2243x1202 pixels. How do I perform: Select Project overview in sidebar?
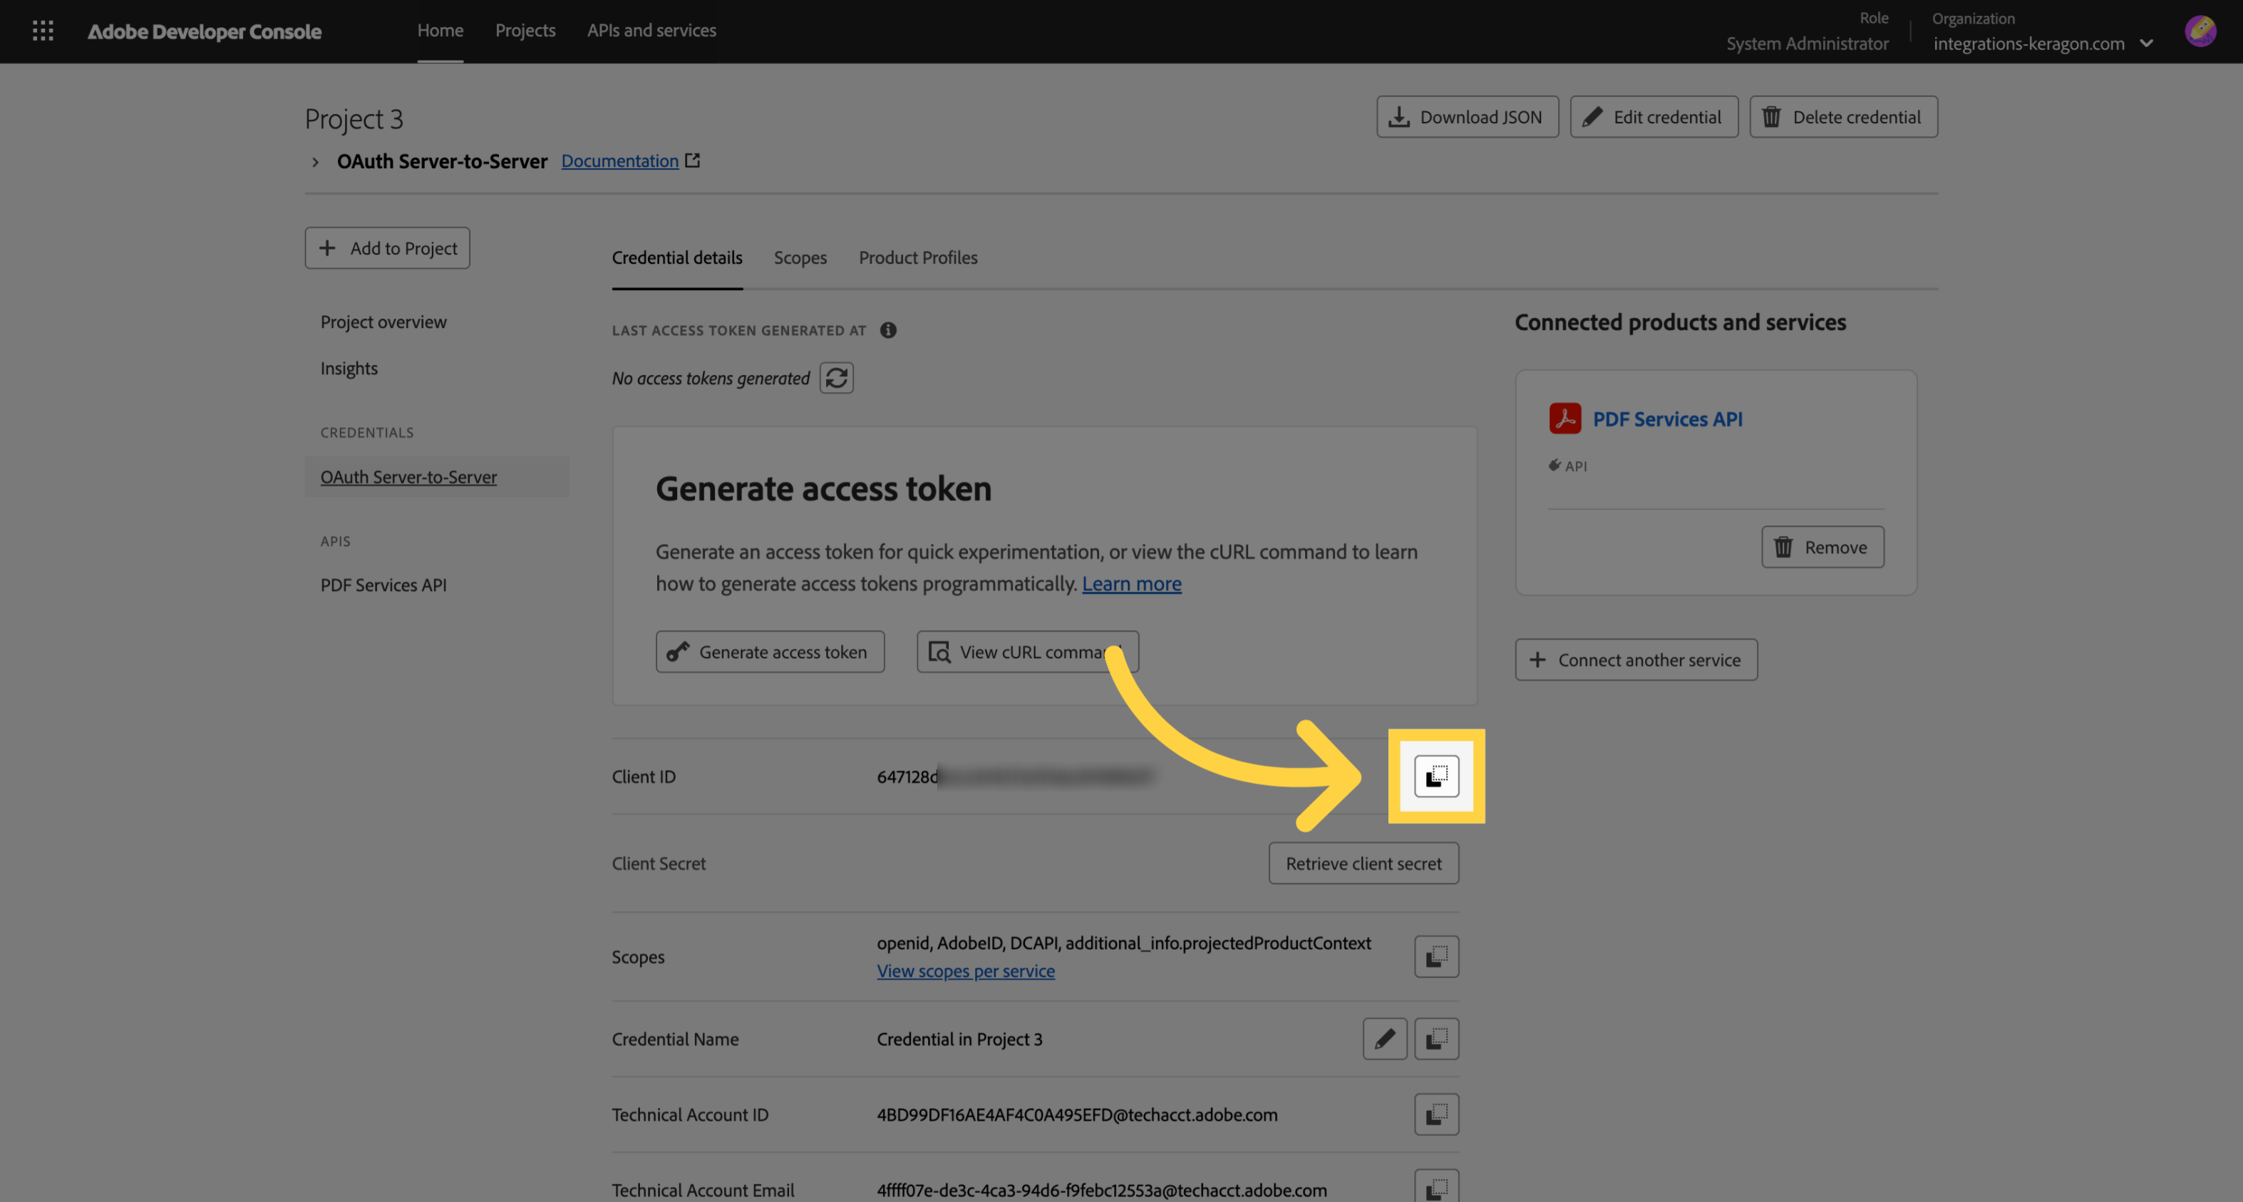click(x=383, y=322)
